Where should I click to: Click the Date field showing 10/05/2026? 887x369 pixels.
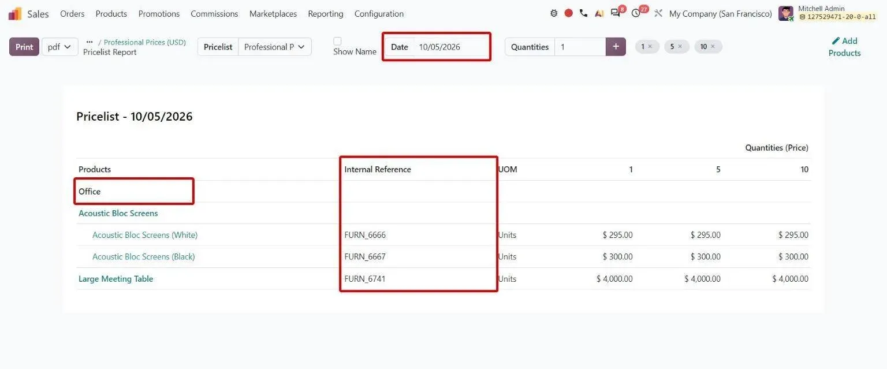[452, 47]
